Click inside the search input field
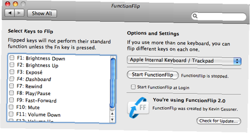The image size is (250, 133). (x=221, y=16)
